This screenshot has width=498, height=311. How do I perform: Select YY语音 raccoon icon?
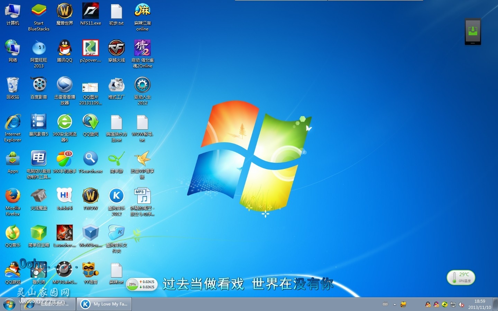point(91,273)
